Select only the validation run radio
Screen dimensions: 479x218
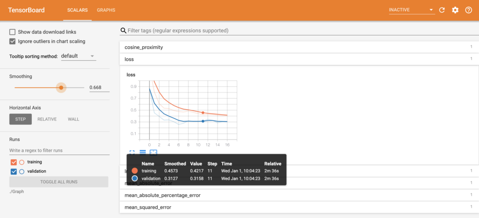22,171
